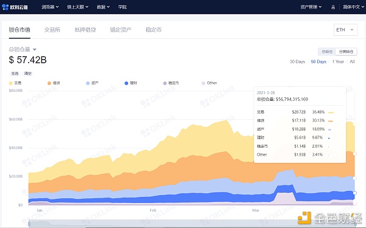
Task: Select the All time range
Action: [352, 61]
